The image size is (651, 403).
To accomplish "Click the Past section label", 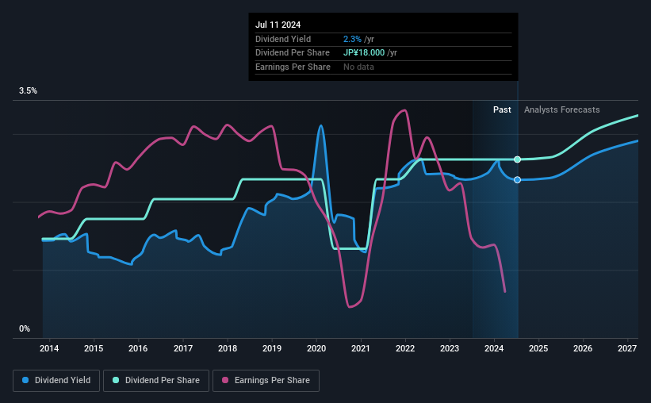I will click(502, 109).
